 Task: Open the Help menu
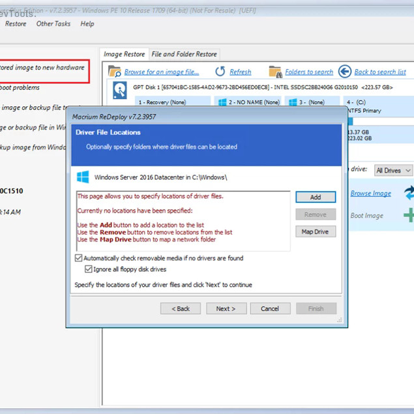[x=87, y=23]
